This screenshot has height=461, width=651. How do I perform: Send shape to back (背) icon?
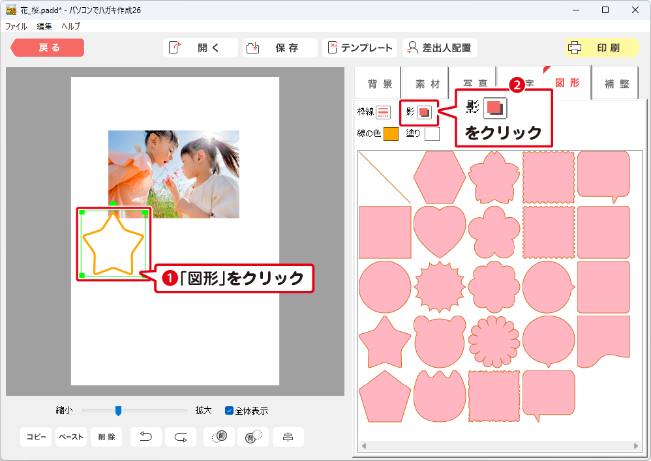[x=252, y=437]
